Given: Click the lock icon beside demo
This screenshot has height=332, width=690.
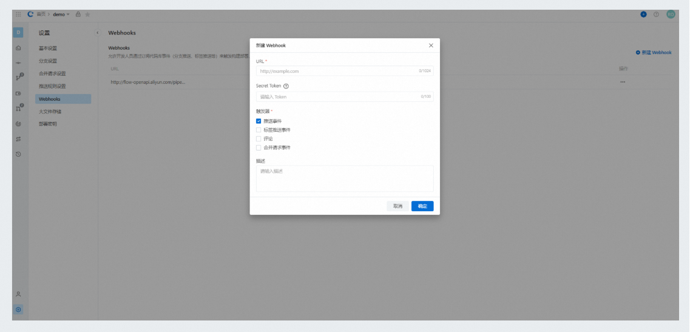Looking at the screenshot, I should click(x=78, y=14).
